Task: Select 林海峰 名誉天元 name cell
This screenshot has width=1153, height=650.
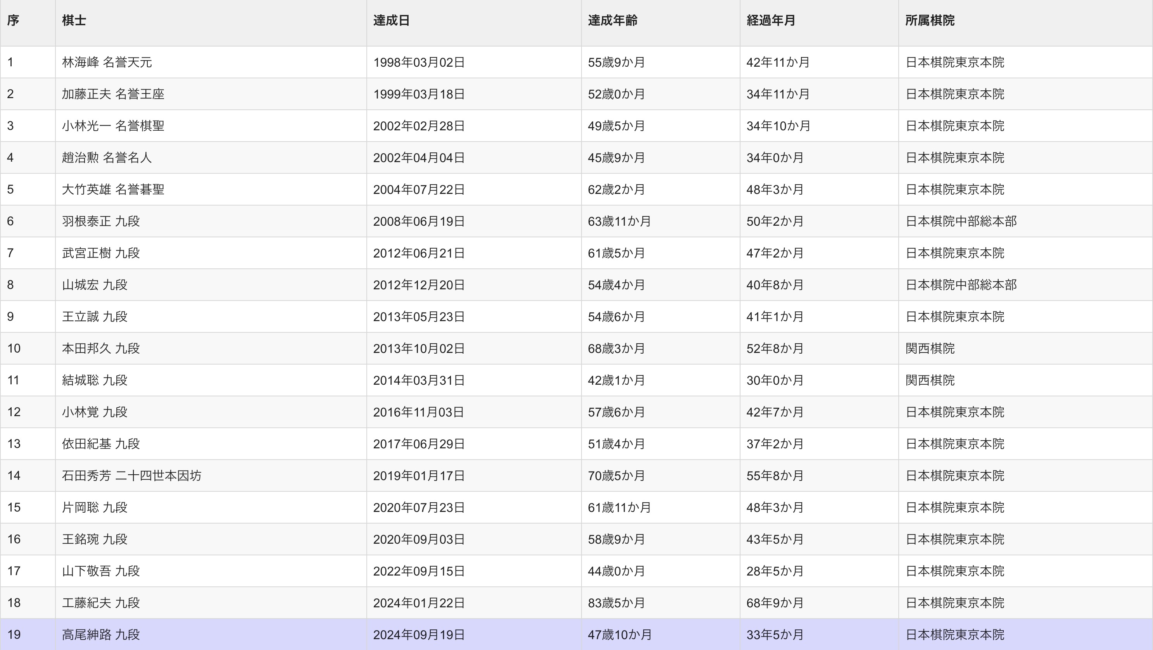Action: (107, 62)
